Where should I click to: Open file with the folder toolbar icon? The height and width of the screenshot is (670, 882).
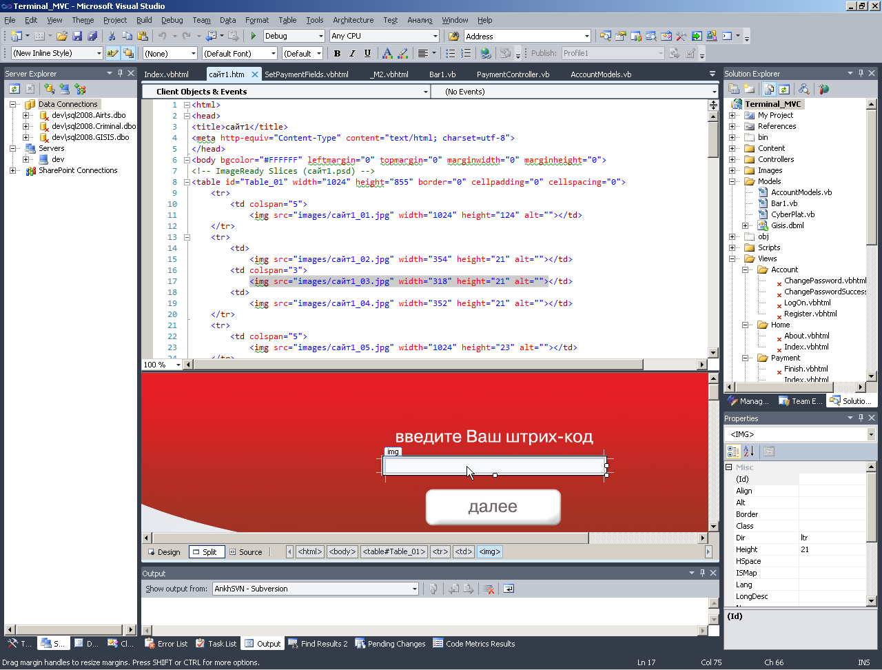point(62,36)
